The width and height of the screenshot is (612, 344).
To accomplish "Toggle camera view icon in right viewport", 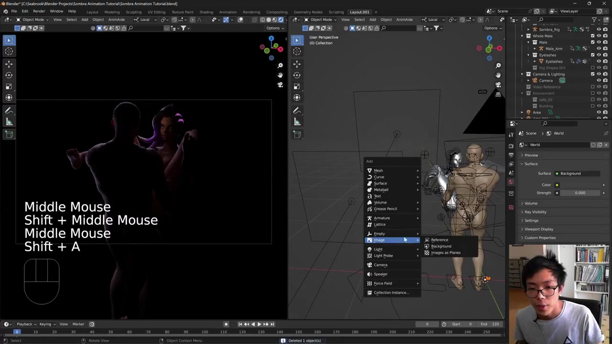I will pos(498,85).
